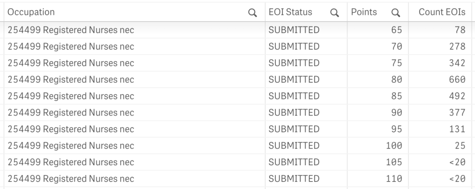Open search icon in Points column
Image resolution: width=475 pixels, height=189 pixels.
[396, 12]
